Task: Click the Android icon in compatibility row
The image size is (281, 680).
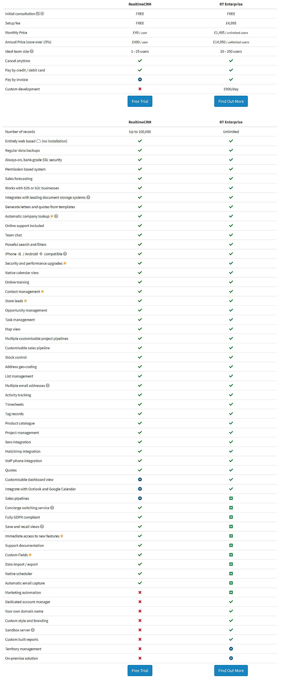Action: click(41, 254)
